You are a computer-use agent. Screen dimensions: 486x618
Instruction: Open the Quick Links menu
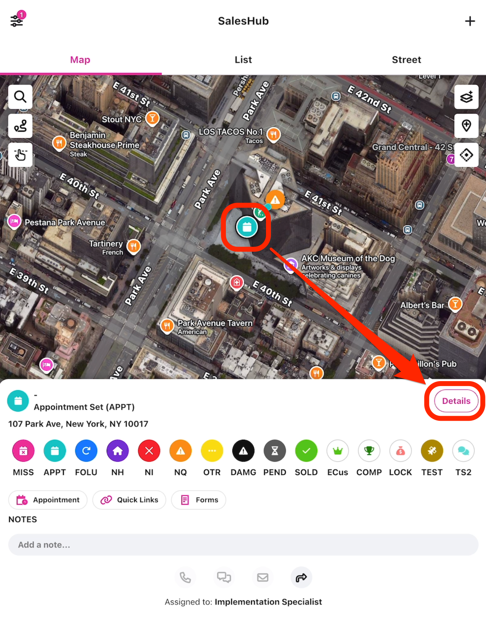pos(129,500)
